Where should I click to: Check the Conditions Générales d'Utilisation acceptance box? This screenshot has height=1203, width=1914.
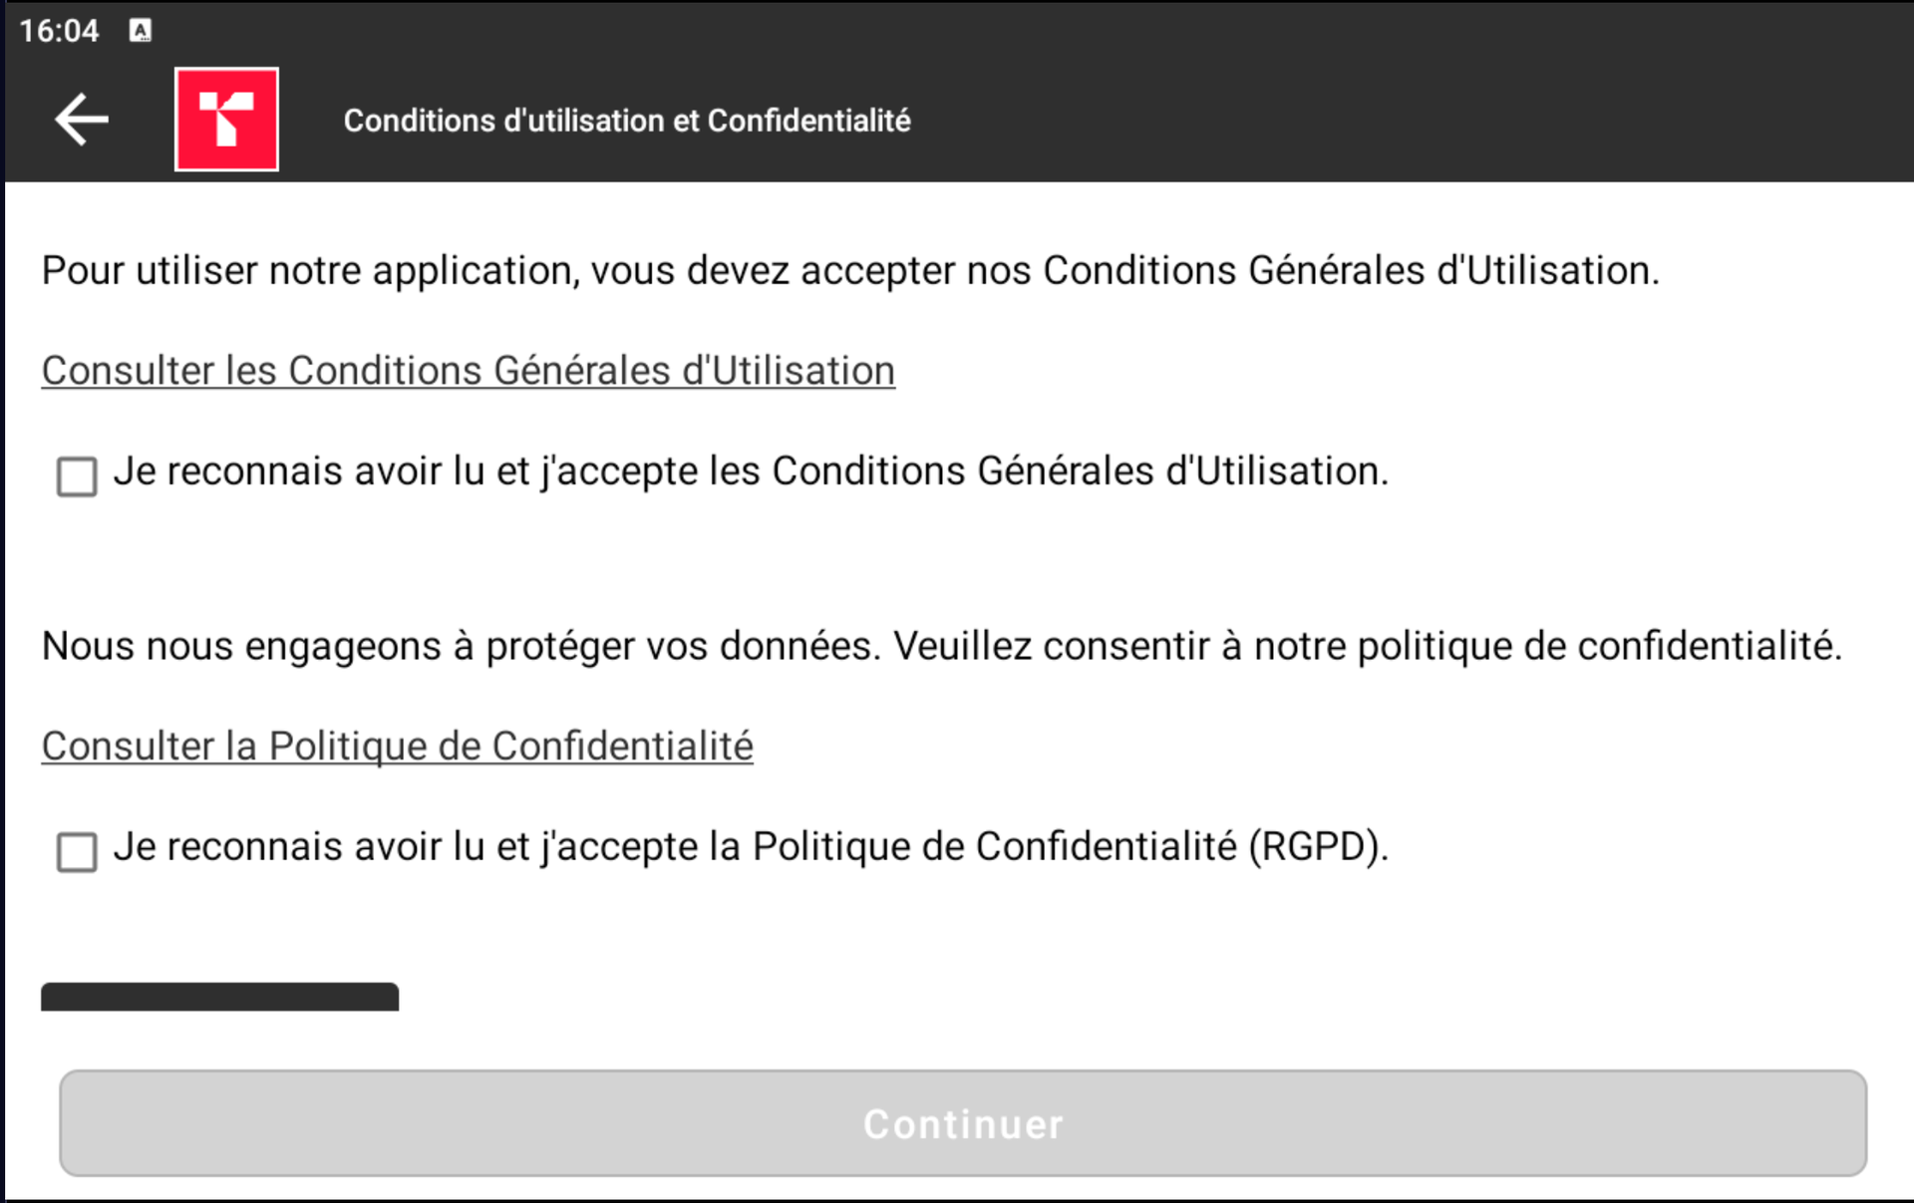77,476
